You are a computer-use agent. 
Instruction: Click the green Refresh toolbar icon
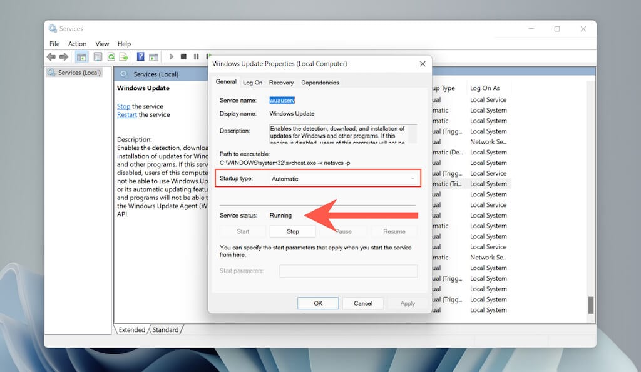(111, 57)
